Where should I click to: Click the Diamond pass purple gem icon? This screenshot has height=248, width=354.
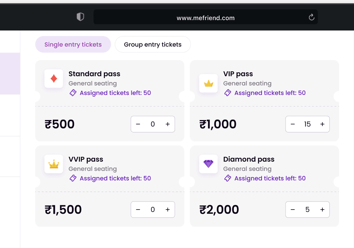(x=208, y=164)
